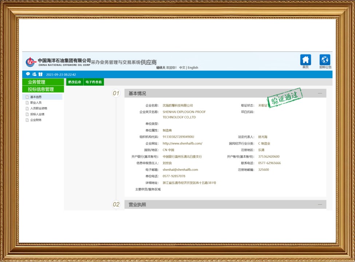Click the CNOOC company logo
Image resolution: width=355 pixels, height=262 pixels.
(31, 62)
